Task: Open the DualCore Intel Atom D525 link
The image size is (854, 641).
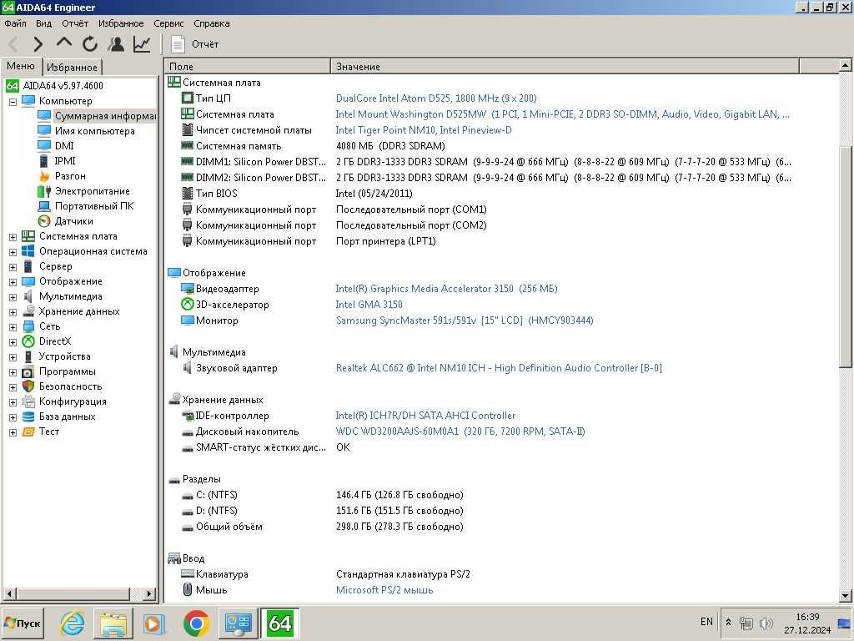Action: 435,98
